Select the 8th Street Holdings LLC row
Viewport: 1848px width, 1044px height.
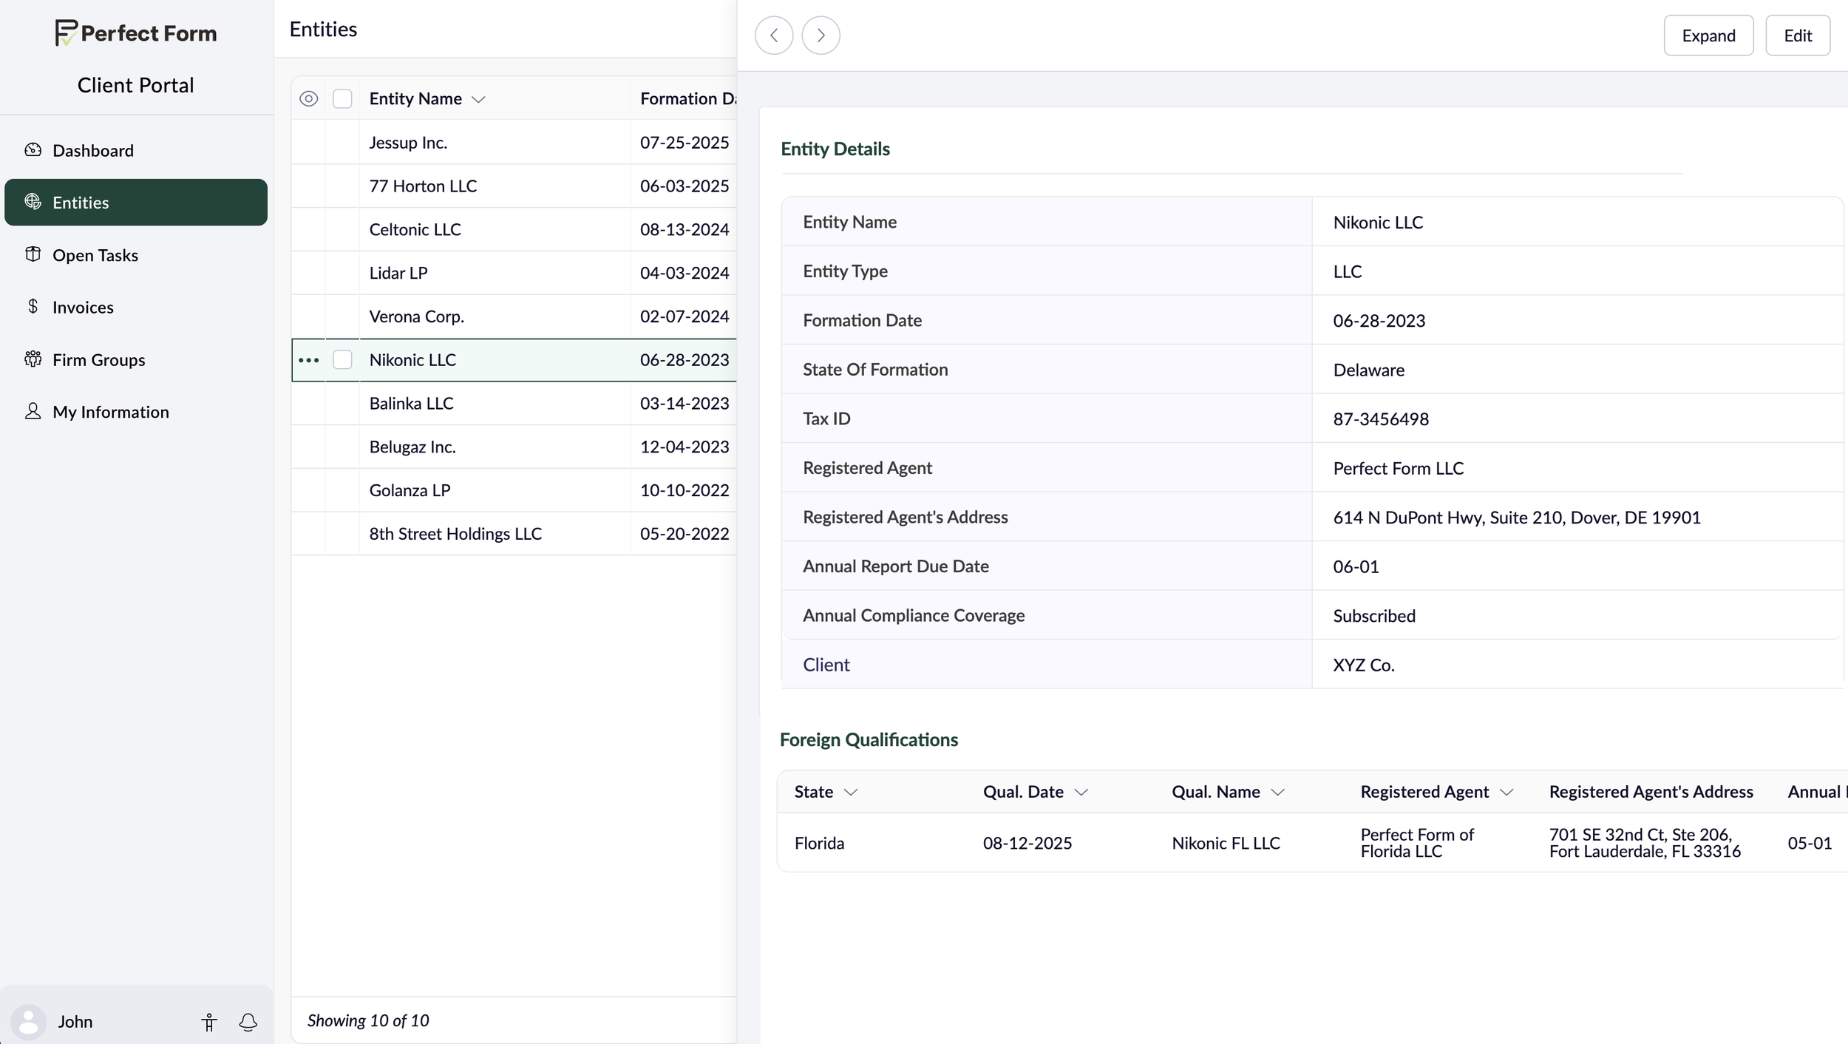coord(514,534)
